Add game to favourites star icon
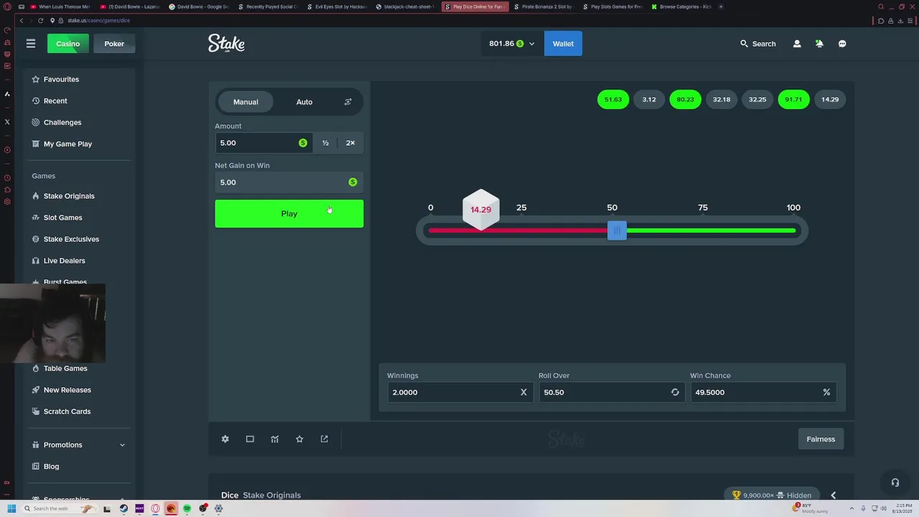 299,439
